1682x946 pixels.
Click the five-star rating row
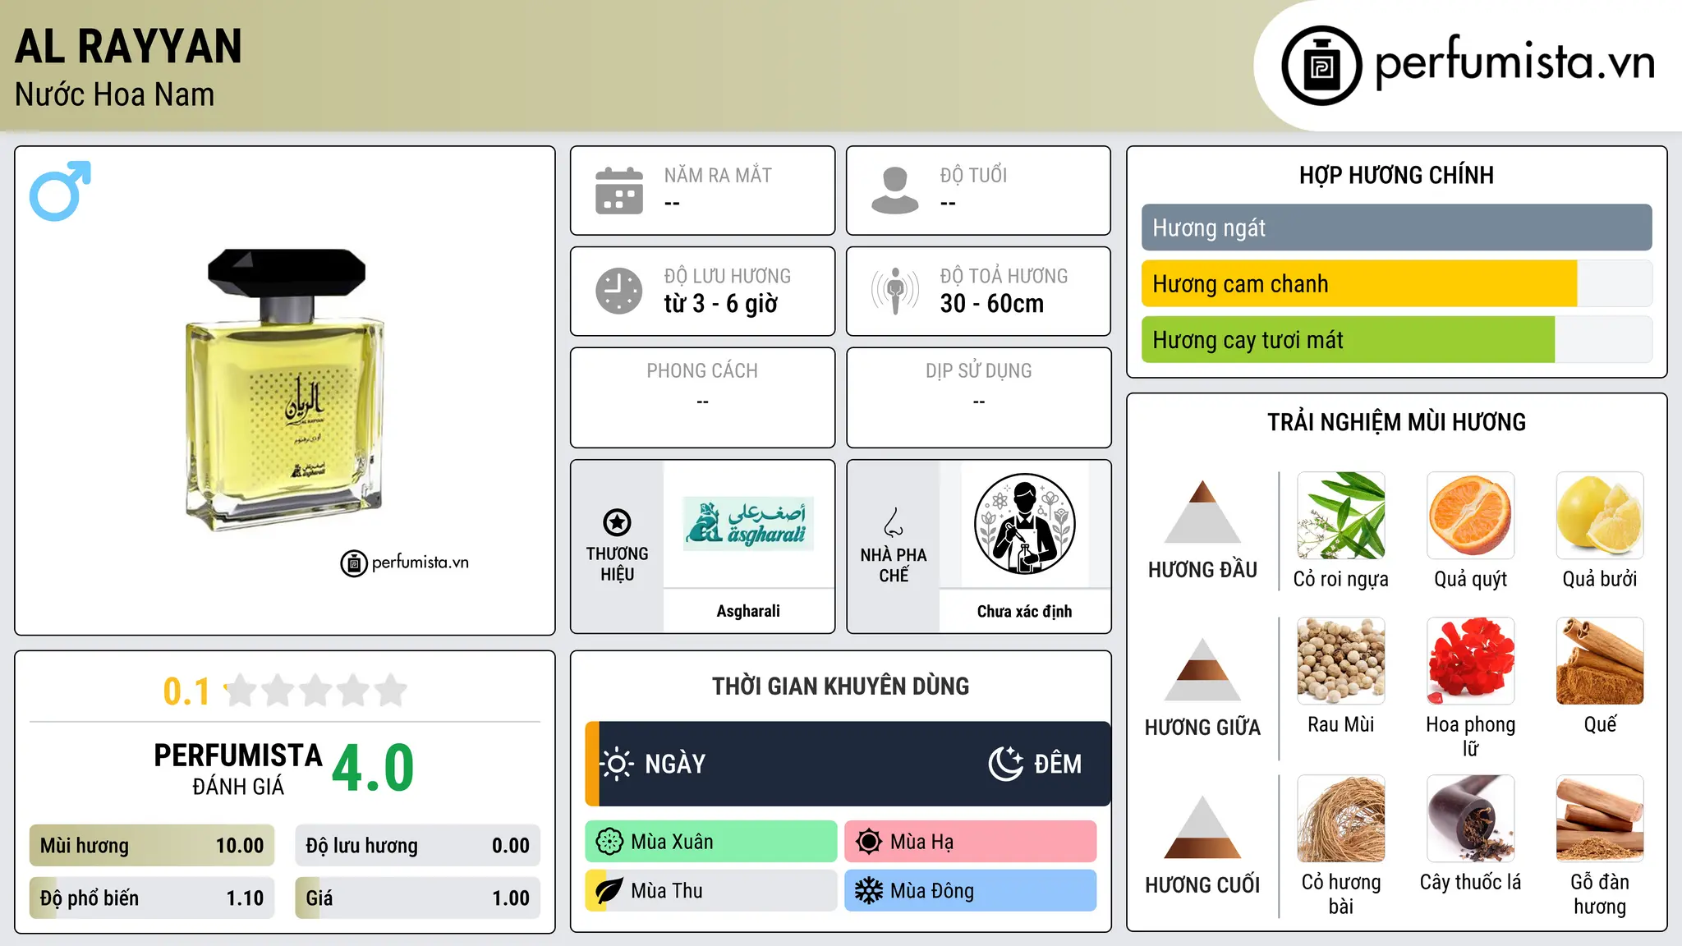pyautogui.click(x=316, y=691)
